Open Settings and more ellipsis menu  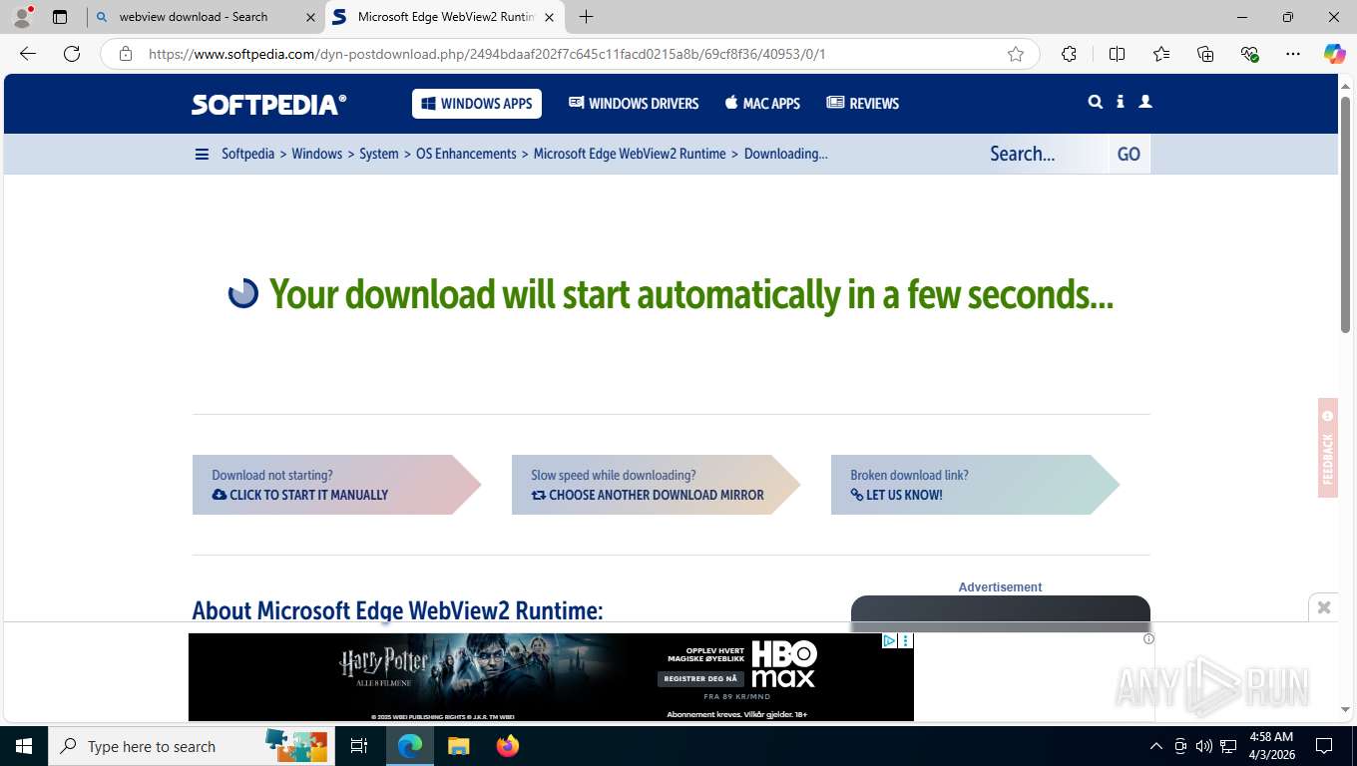click(1293, 54)
